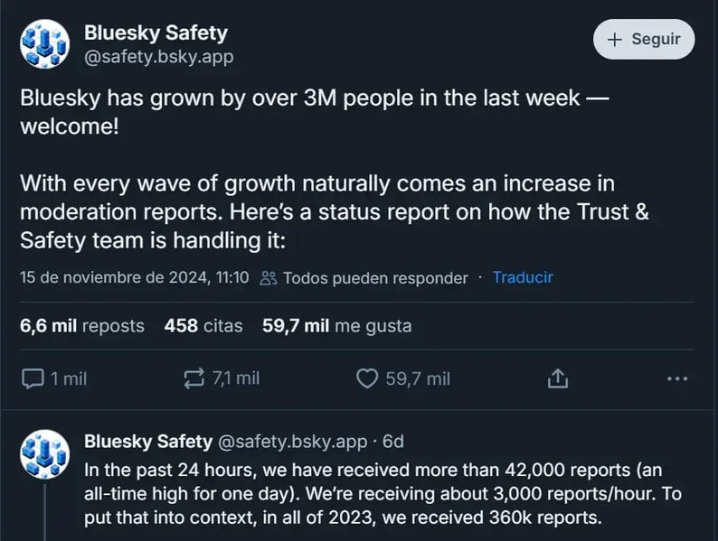Click the @safety.bsky.app handle in header
This screenshot has width=718, height=541.
coord(159,57)
